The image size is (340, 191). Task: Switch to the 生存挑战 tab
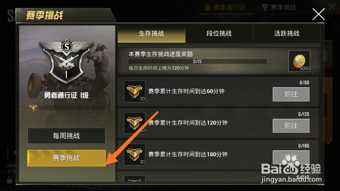point(151,33)
